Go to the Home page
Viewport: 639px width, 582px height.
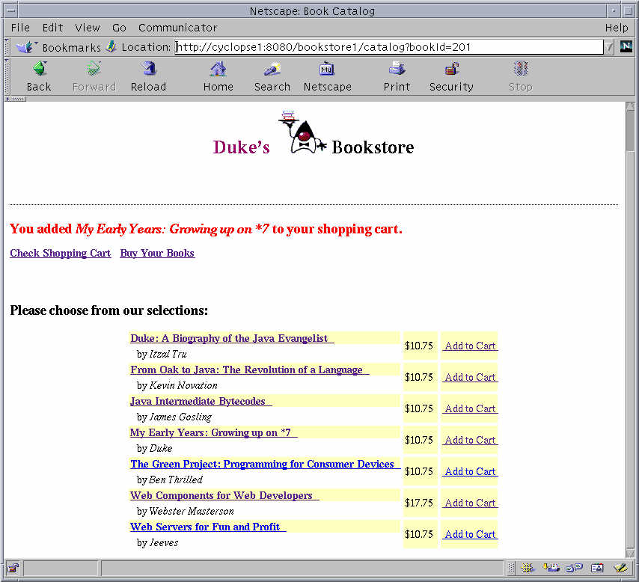click(x=218, y=76)
